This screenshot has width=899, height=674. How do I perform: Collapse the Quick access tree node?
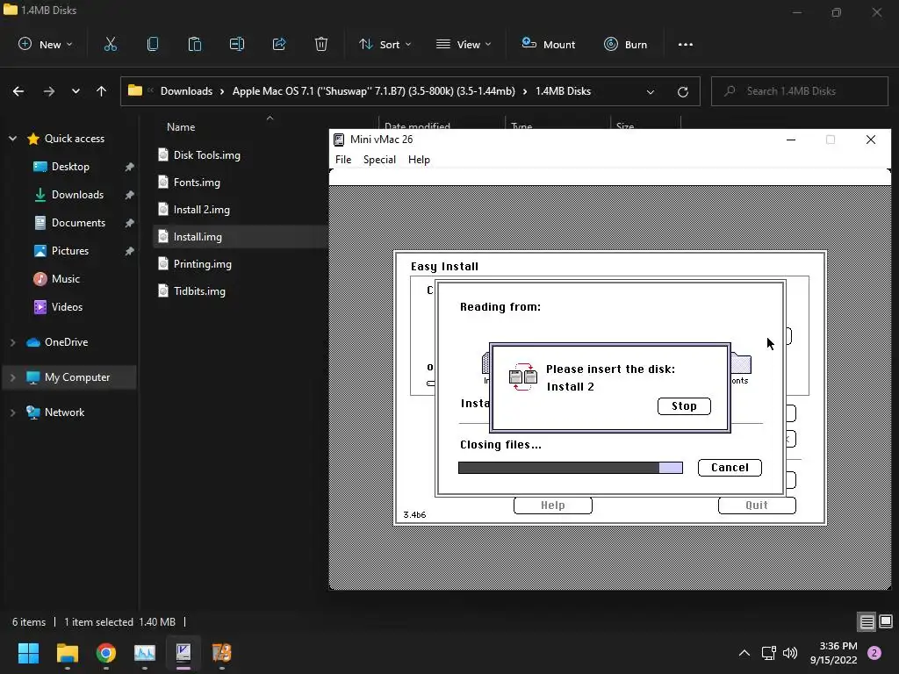[x=12, y=139]
